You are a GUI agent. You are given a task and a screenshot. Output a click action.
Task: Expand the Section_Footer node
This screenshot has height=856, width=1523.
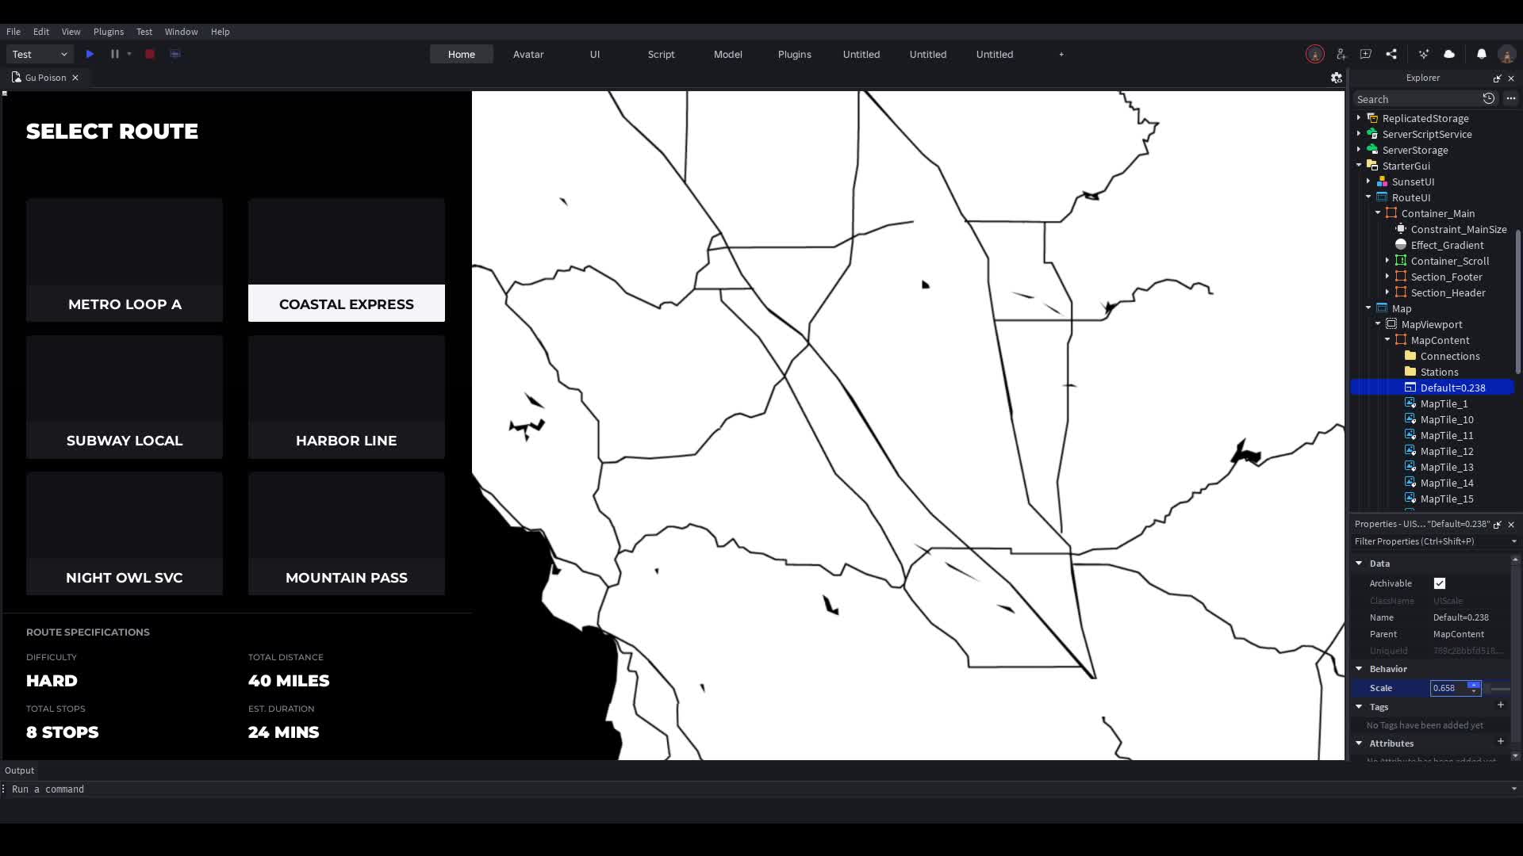1387,277
